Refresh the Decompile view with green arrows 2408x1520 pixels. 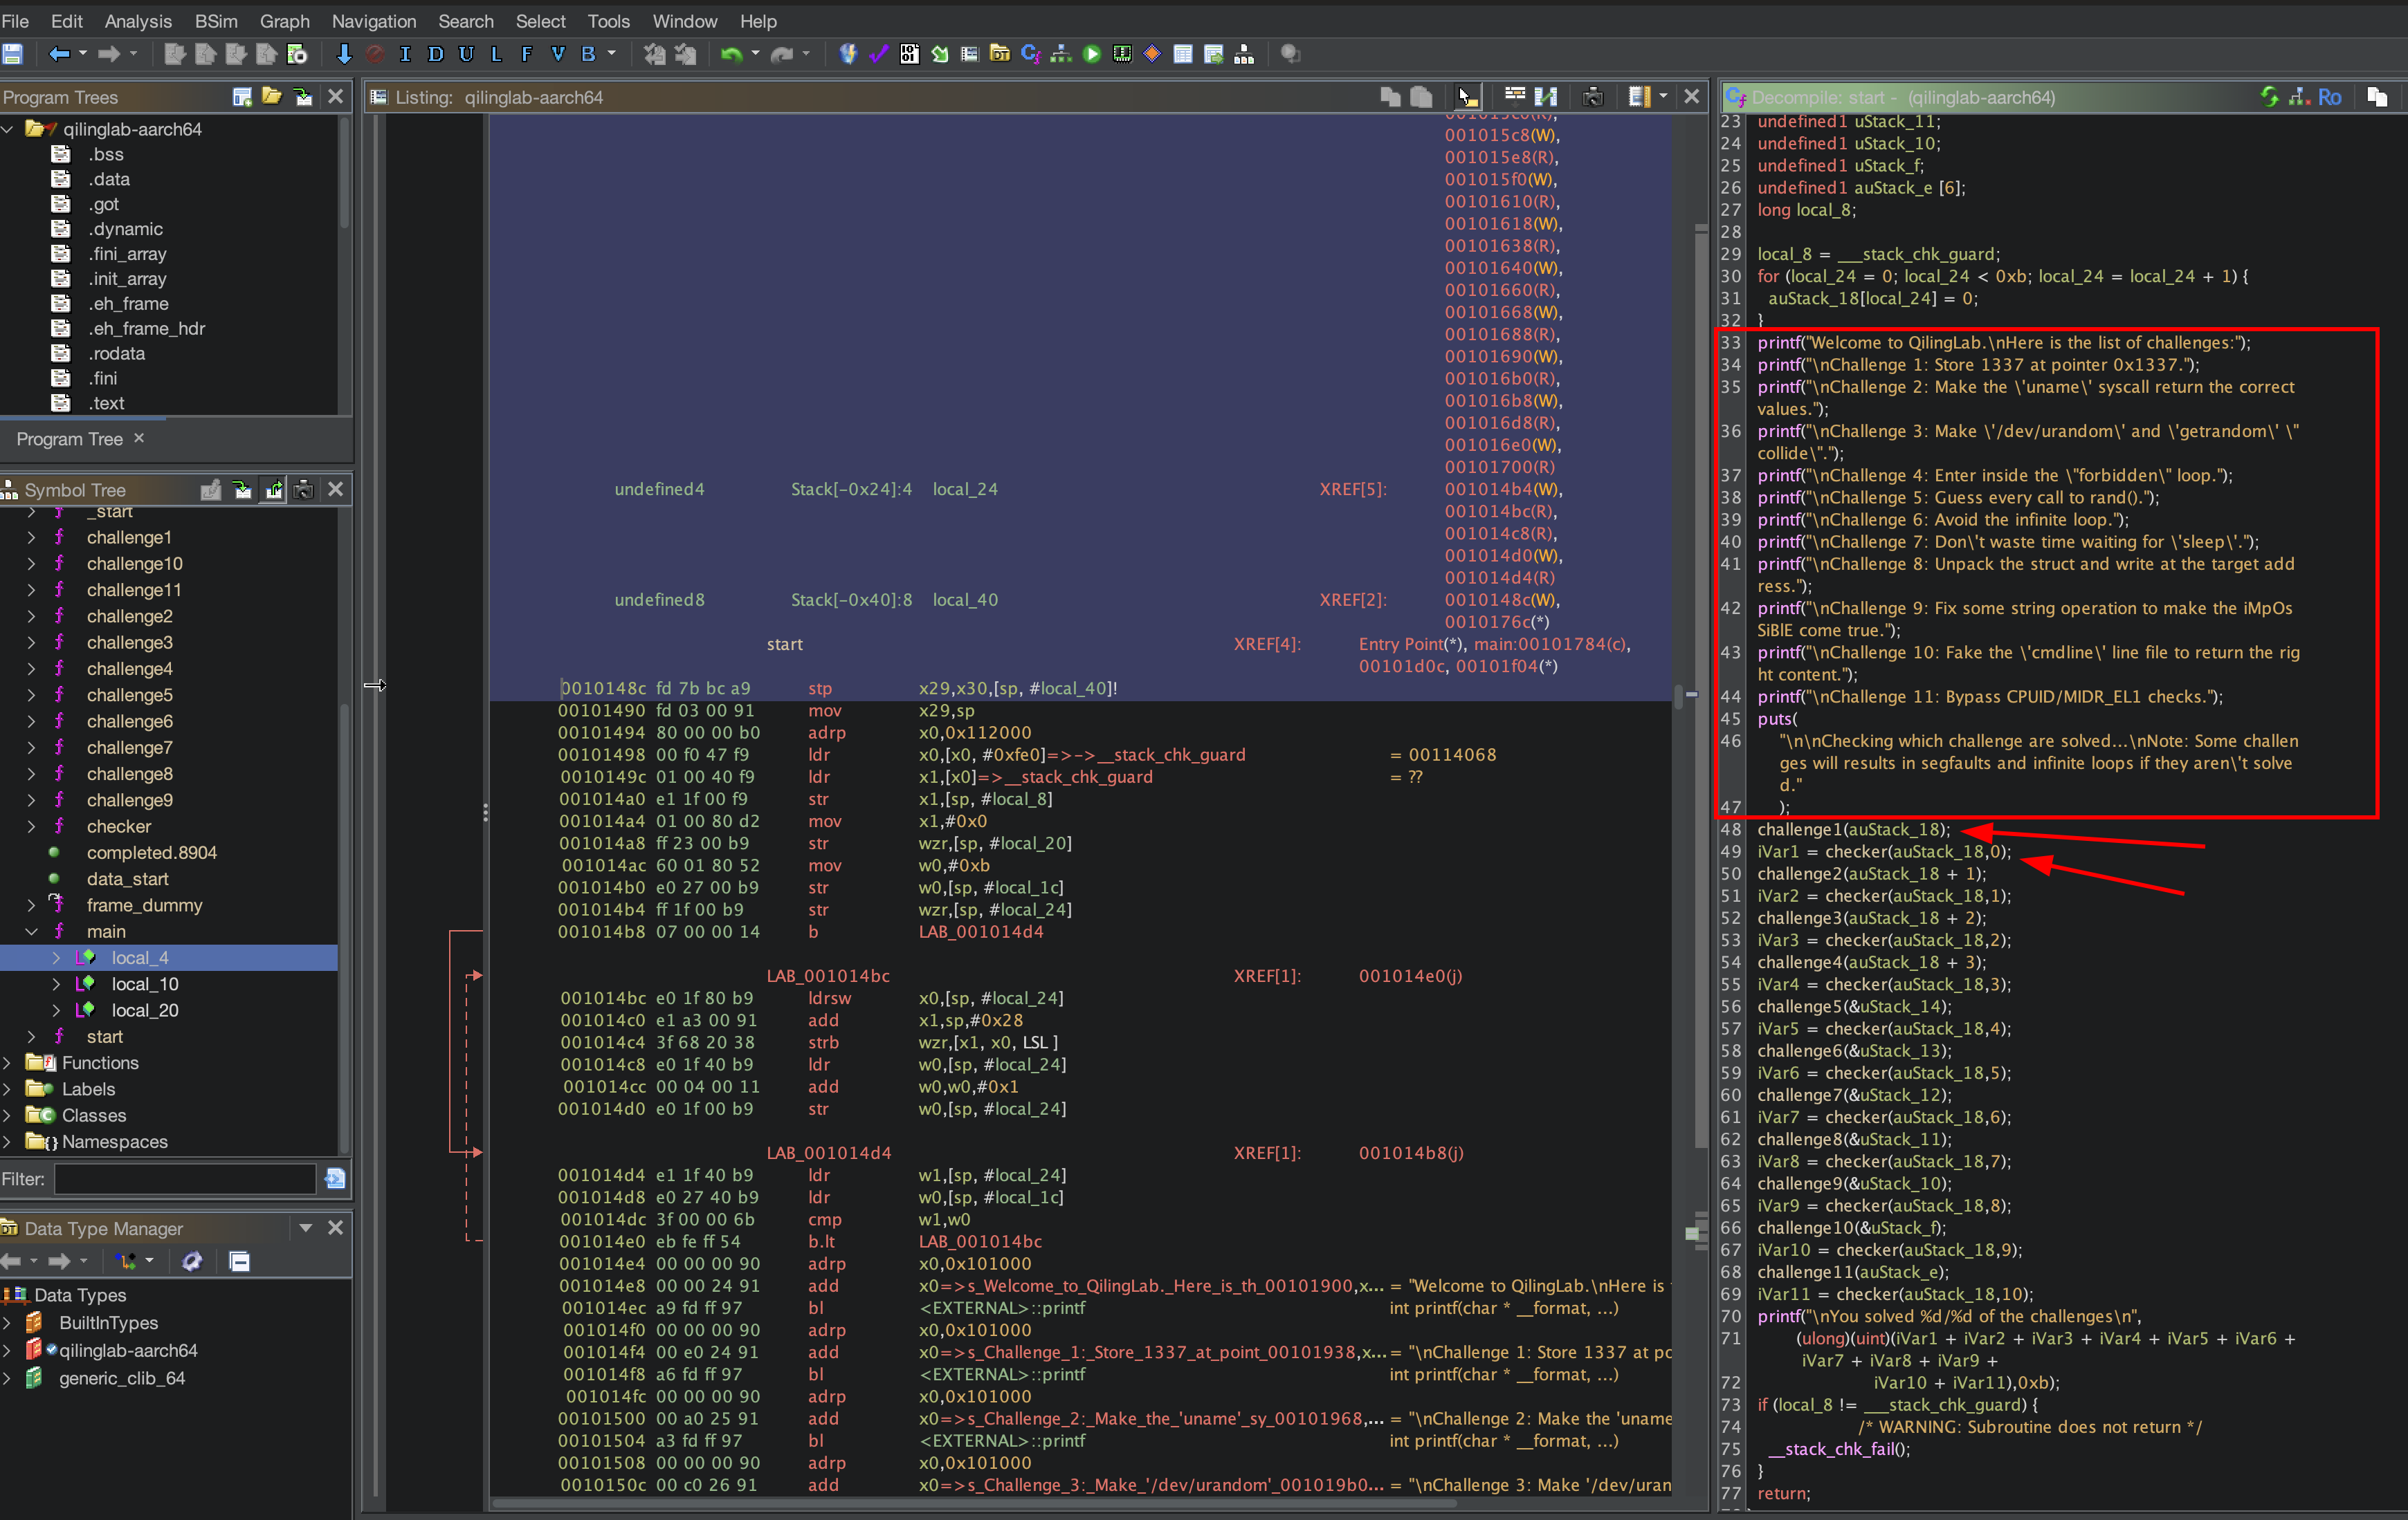[2269, 96]
